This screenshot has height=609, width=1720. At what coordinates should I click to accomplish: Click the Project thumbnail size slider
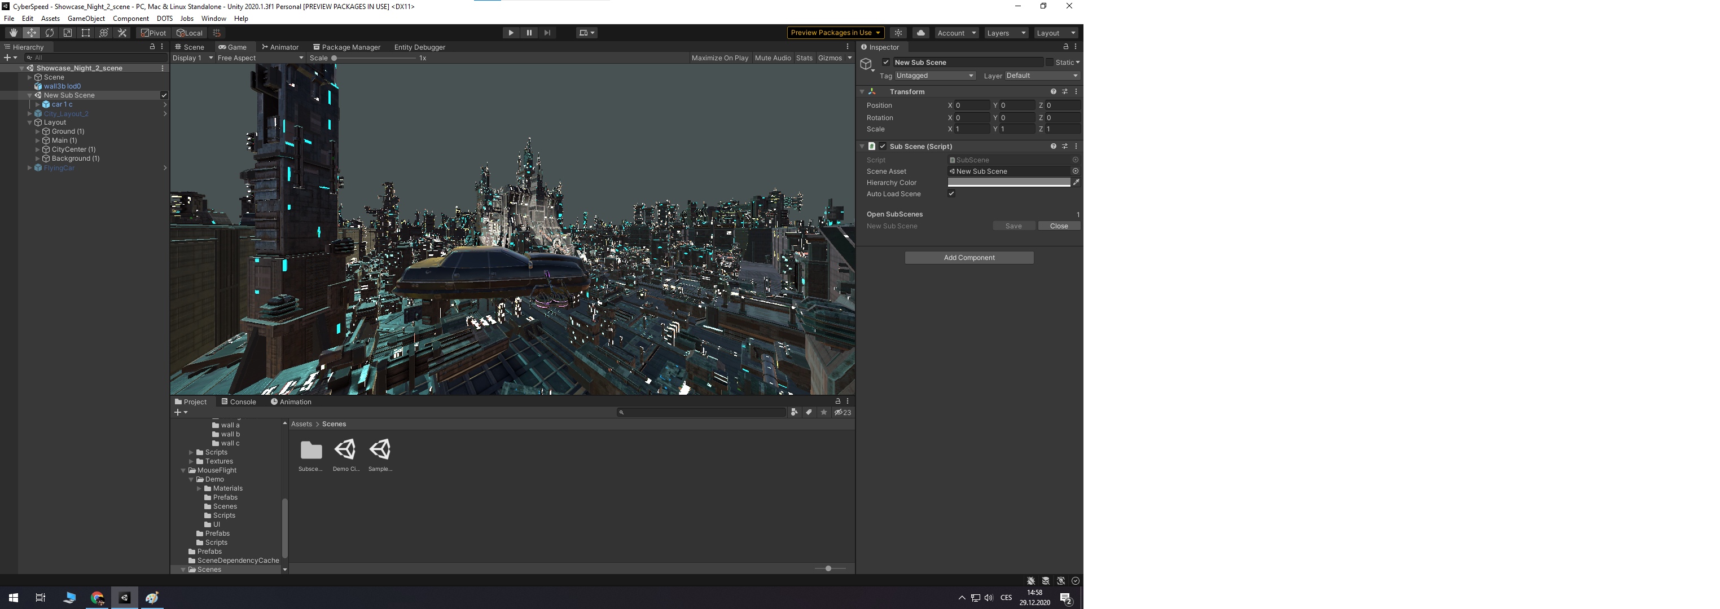(x=830, y=568)
